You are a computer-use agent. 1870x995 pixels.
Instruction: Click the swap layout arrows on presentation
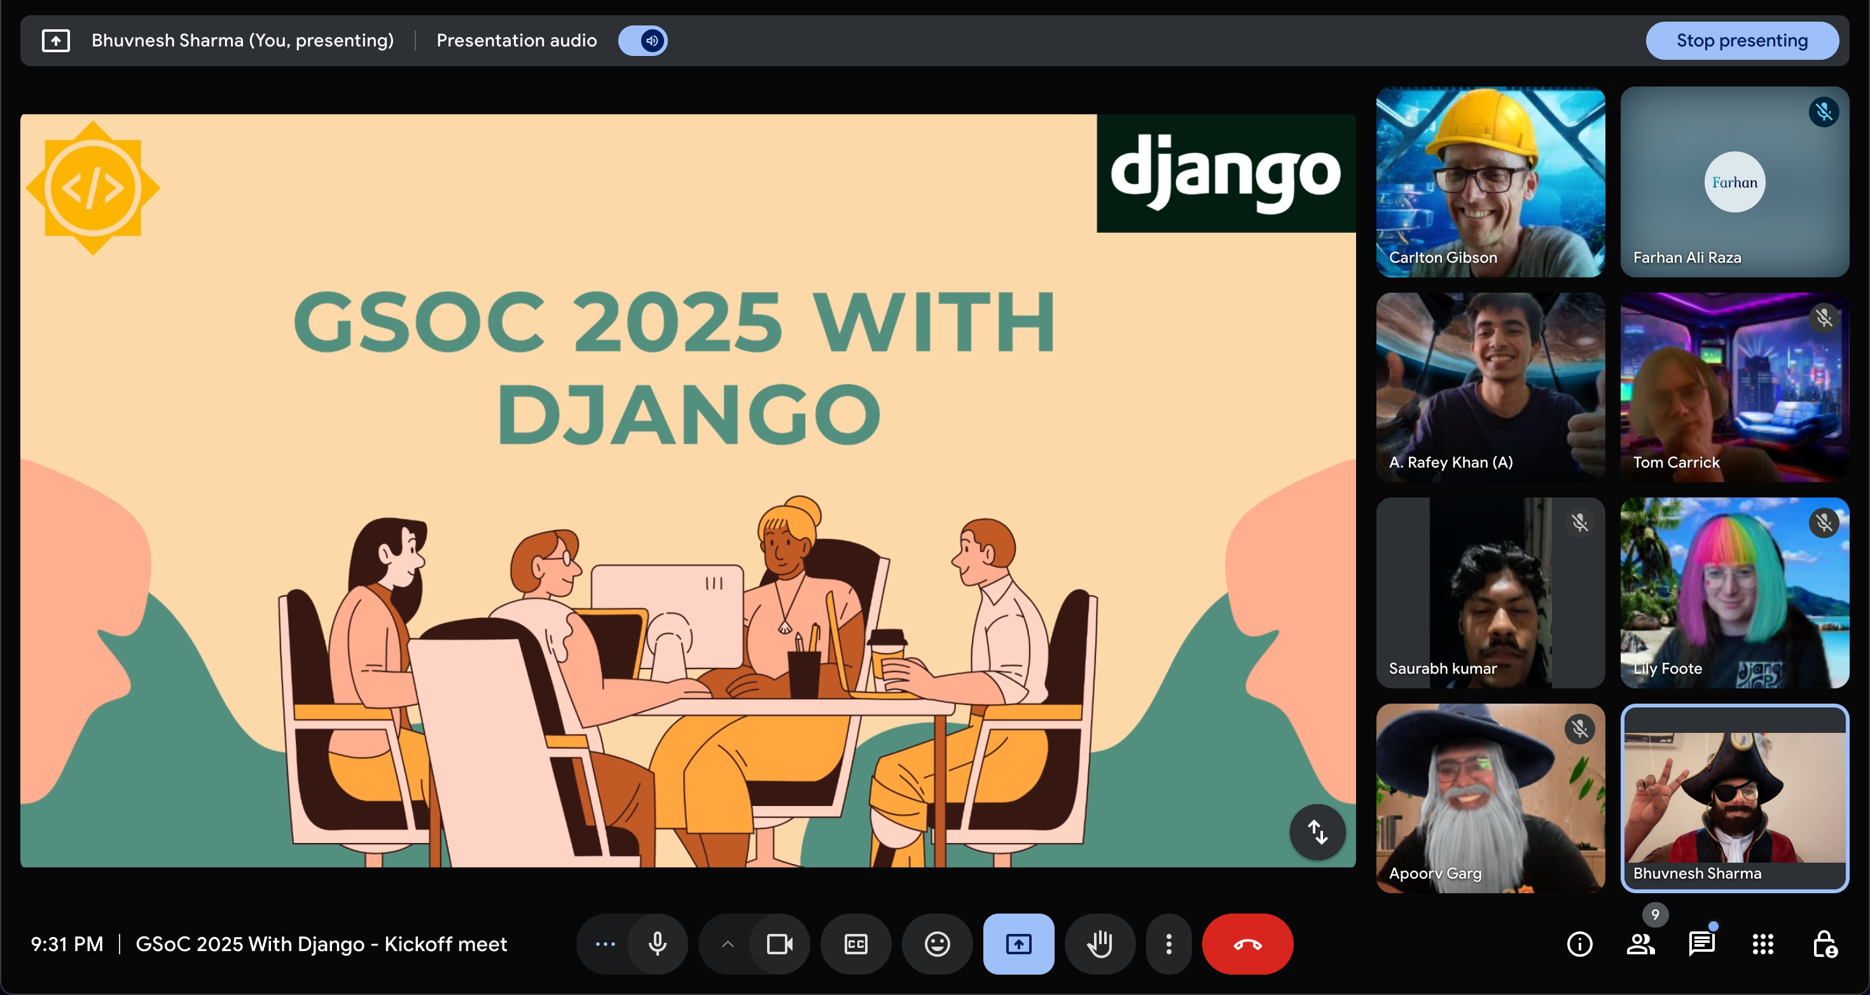(1317, 831)
